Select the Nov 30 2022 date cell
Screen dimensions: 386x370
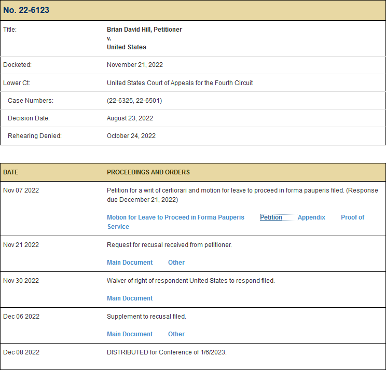[21, 281]
